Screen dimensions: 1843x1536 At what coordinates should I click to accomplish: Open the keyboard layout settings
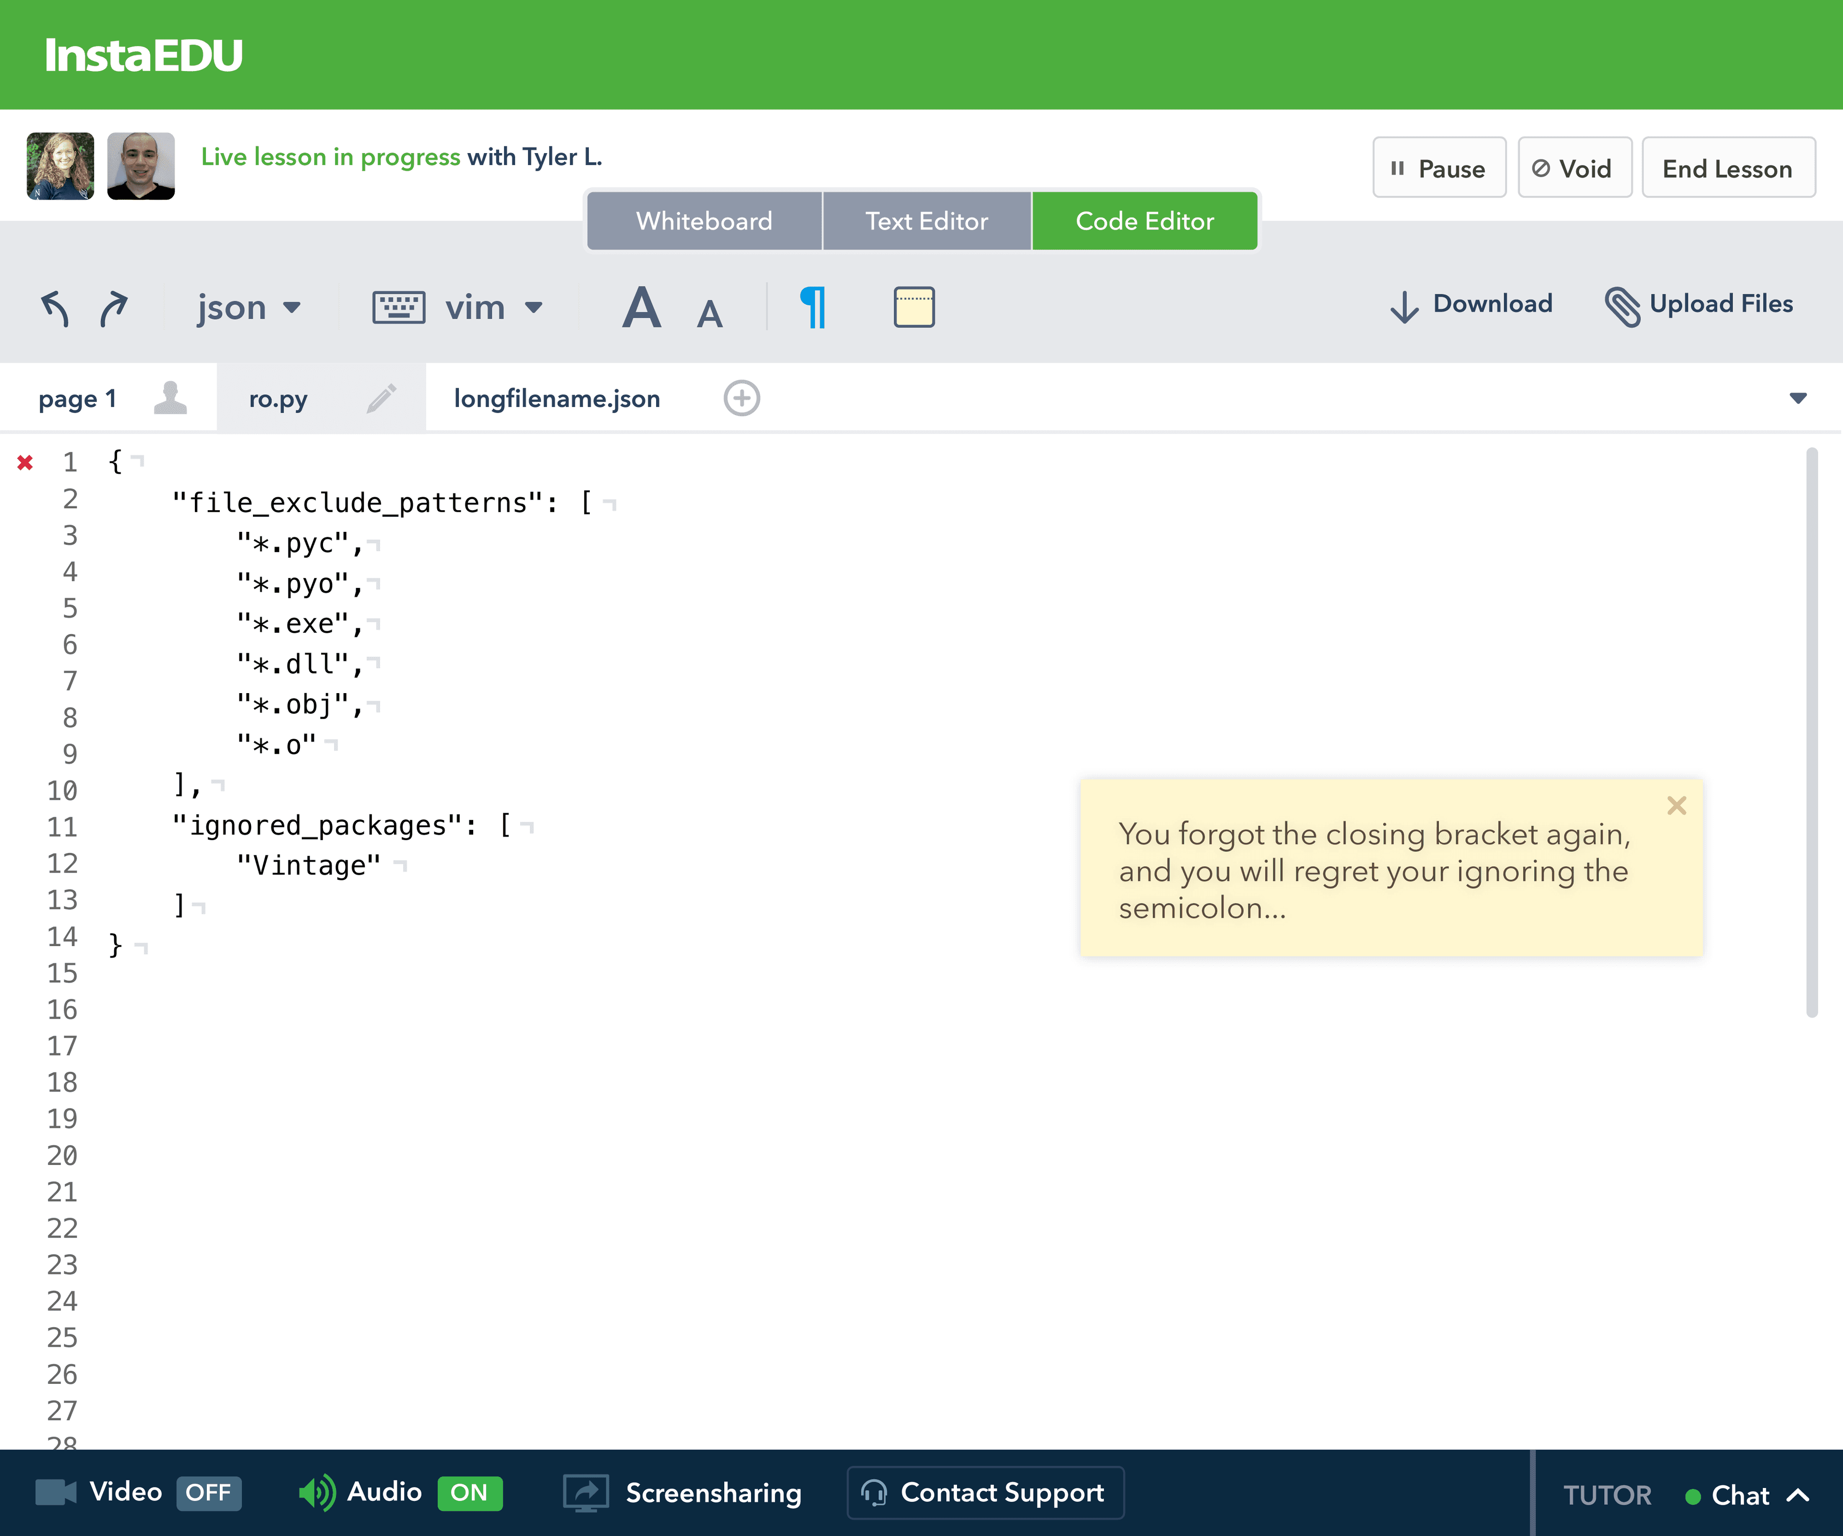point(399,307)
